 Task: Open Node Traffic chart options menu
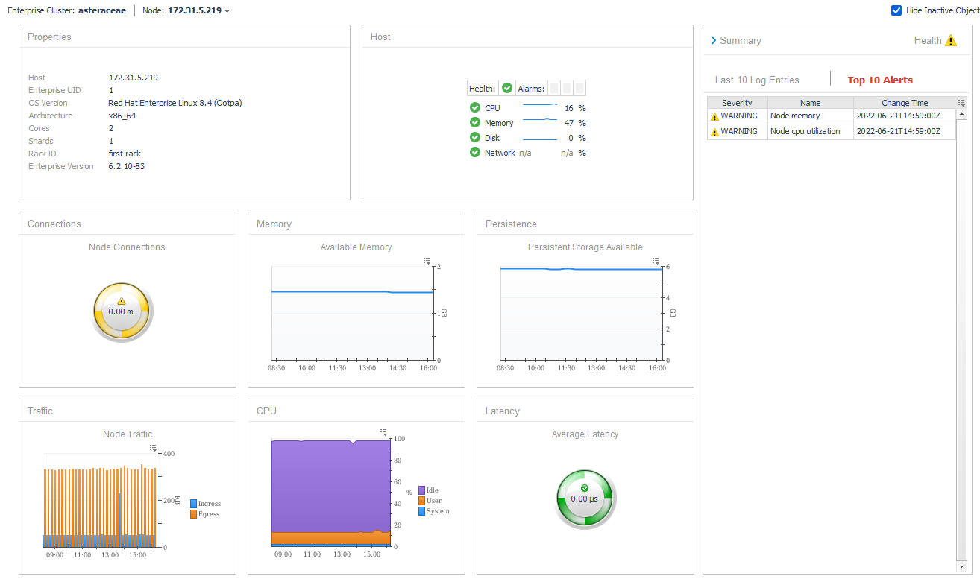click(x=154, y=448)
